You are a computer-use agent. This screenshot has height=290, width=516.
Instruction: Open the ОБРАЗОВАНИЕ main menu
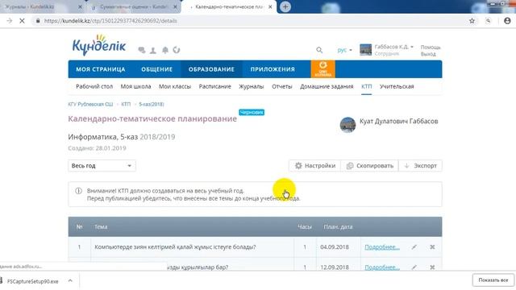coord(211,69)
